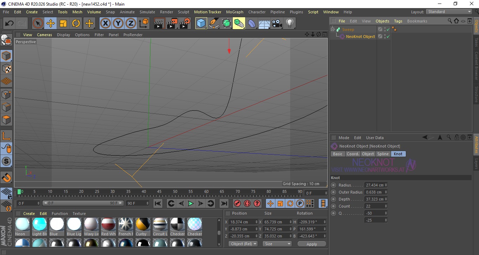Open the Layout dropdown set to Standard

(x=449, y=12)
